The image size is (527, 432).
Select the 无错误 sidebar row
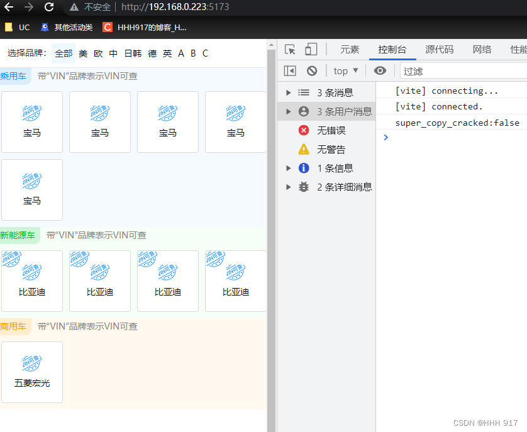click(x=326, y=130)
